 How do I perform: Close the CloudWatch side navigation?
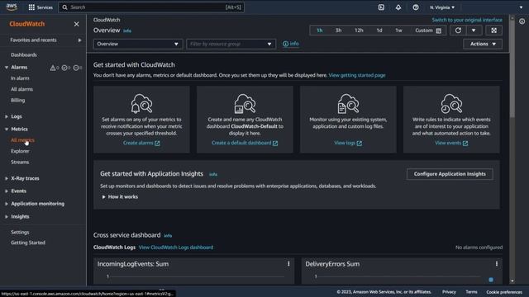click(x=77, y=24)
